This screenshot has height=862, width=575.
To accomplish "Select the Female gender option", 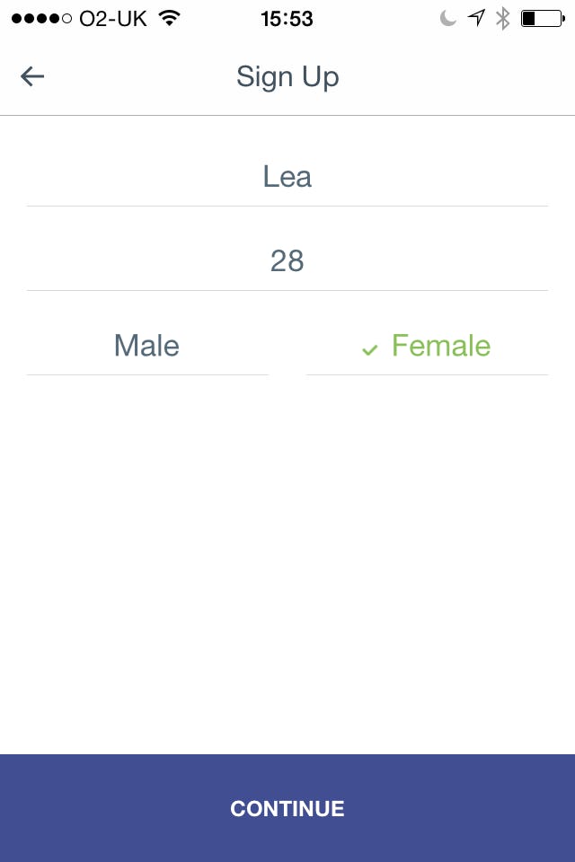I will point(440,346).
